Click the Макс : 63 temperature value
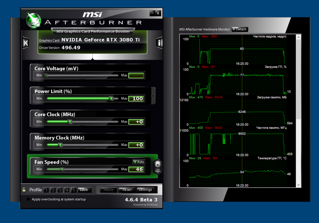319x223 pixels. coord(210,158)
